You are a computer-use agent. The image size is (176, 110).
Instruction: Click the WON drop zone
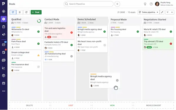point(112,105)
